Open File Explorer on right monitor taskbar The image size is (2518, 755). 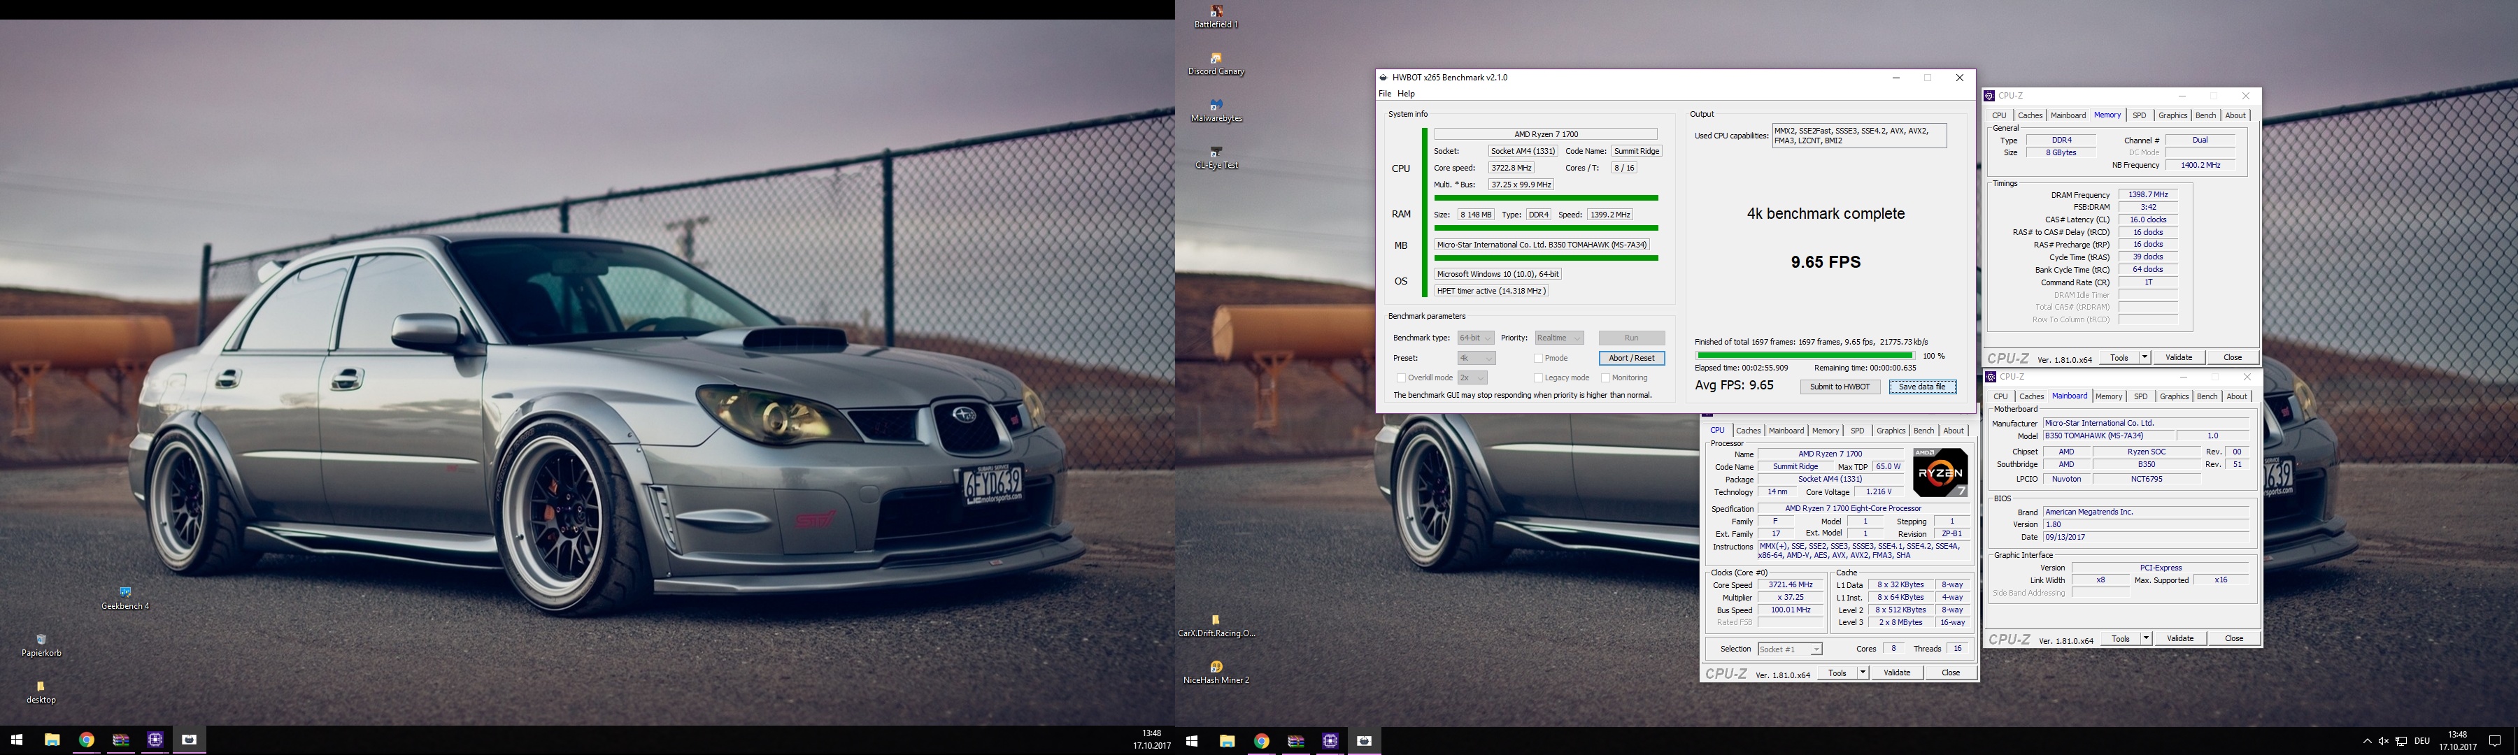[x=1227, y=741]
